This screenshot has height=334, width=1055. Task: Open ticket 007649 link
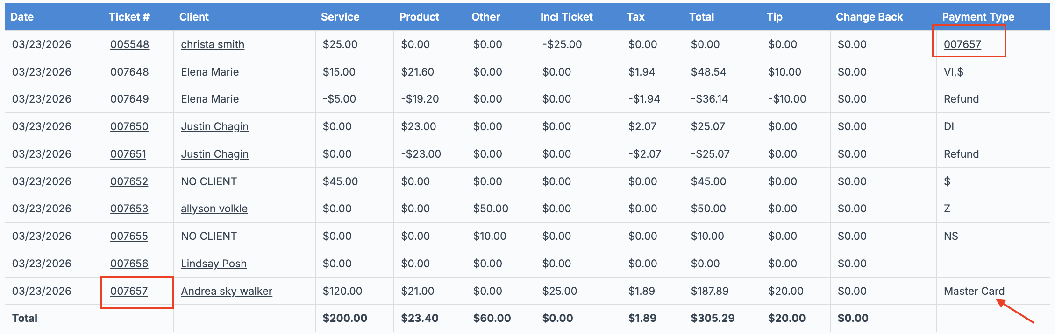(129, 99)
